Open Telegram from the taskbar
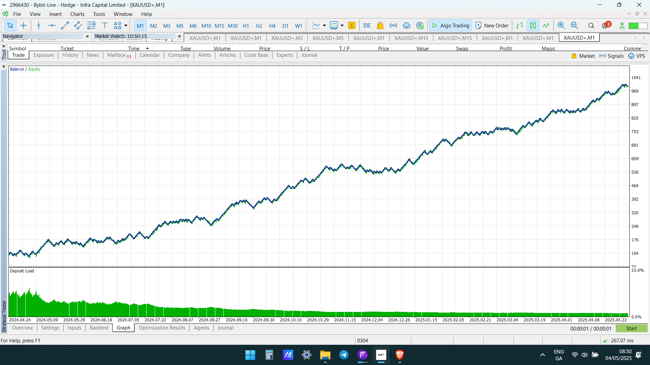This screenshot has width=650, height=365. pos(344,355)
